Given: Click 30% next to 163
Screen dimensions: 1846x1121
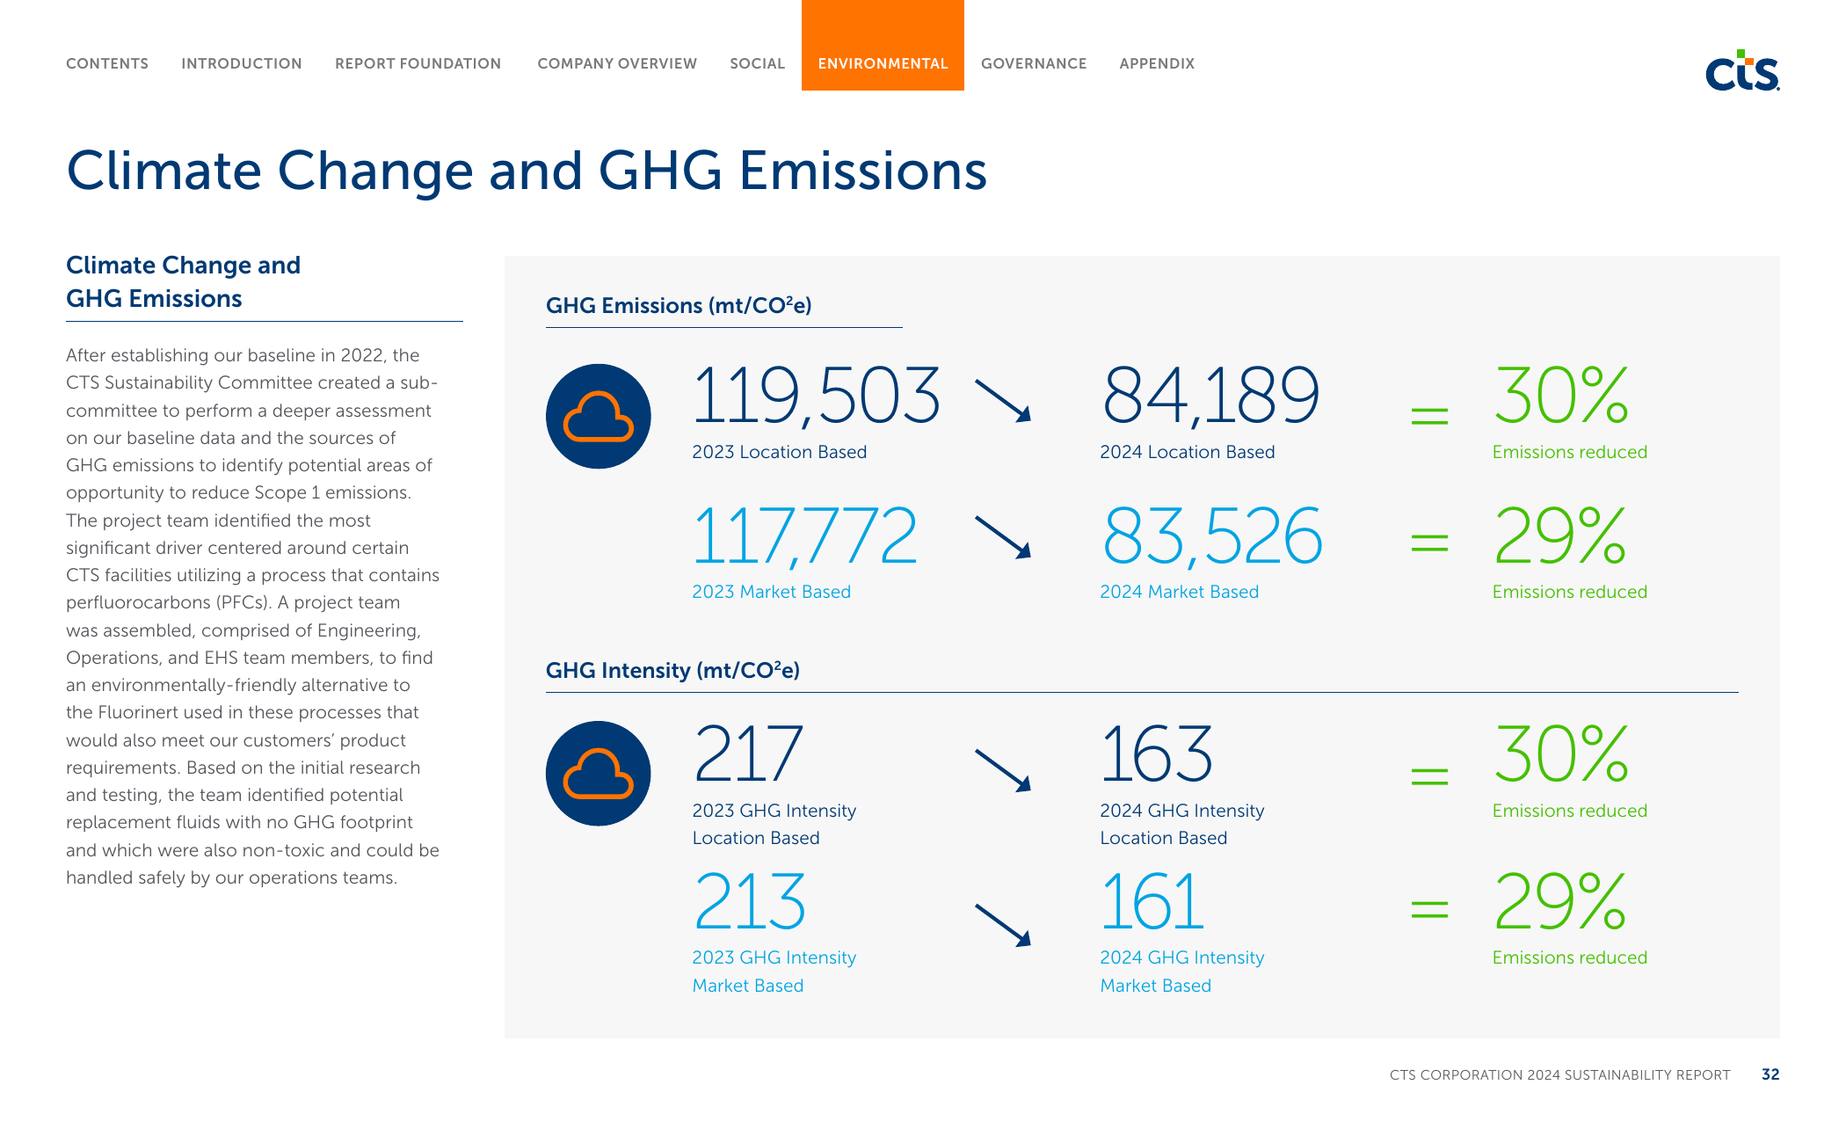Looking at the screenshot, I should [1562, 753].
